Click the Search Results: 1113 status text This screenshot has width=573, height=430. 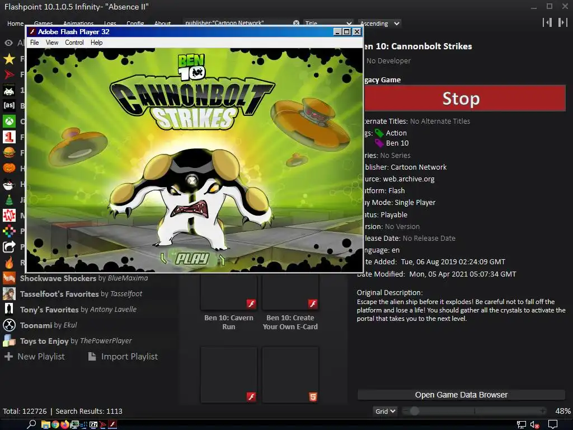click(x=89, y=412)
